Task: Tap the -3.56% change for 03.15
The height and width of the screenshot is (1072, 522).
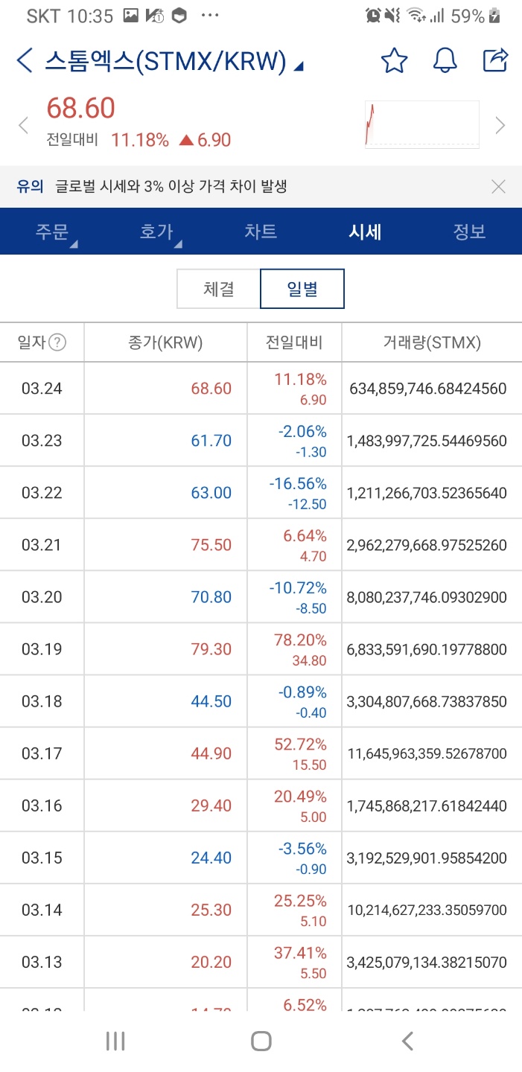Action: [302, 848]
